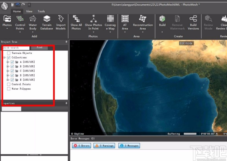Open the PhotoMesh application logo menu
The image size is (227, 161).
click(5, 6)
